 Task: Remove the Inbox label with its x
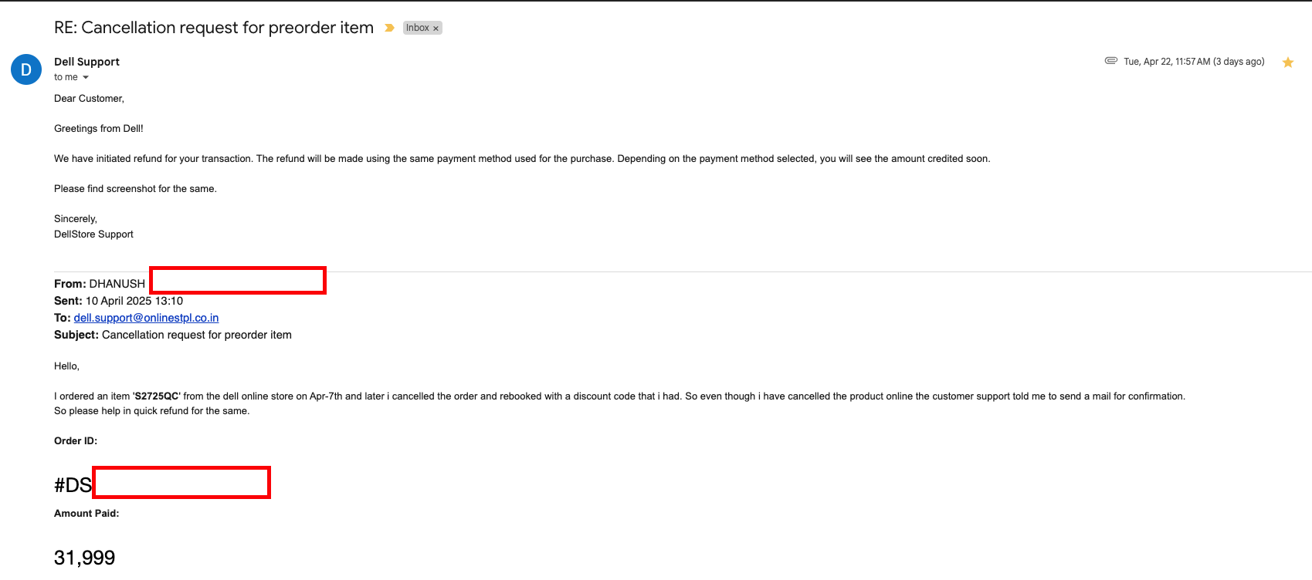436,29
